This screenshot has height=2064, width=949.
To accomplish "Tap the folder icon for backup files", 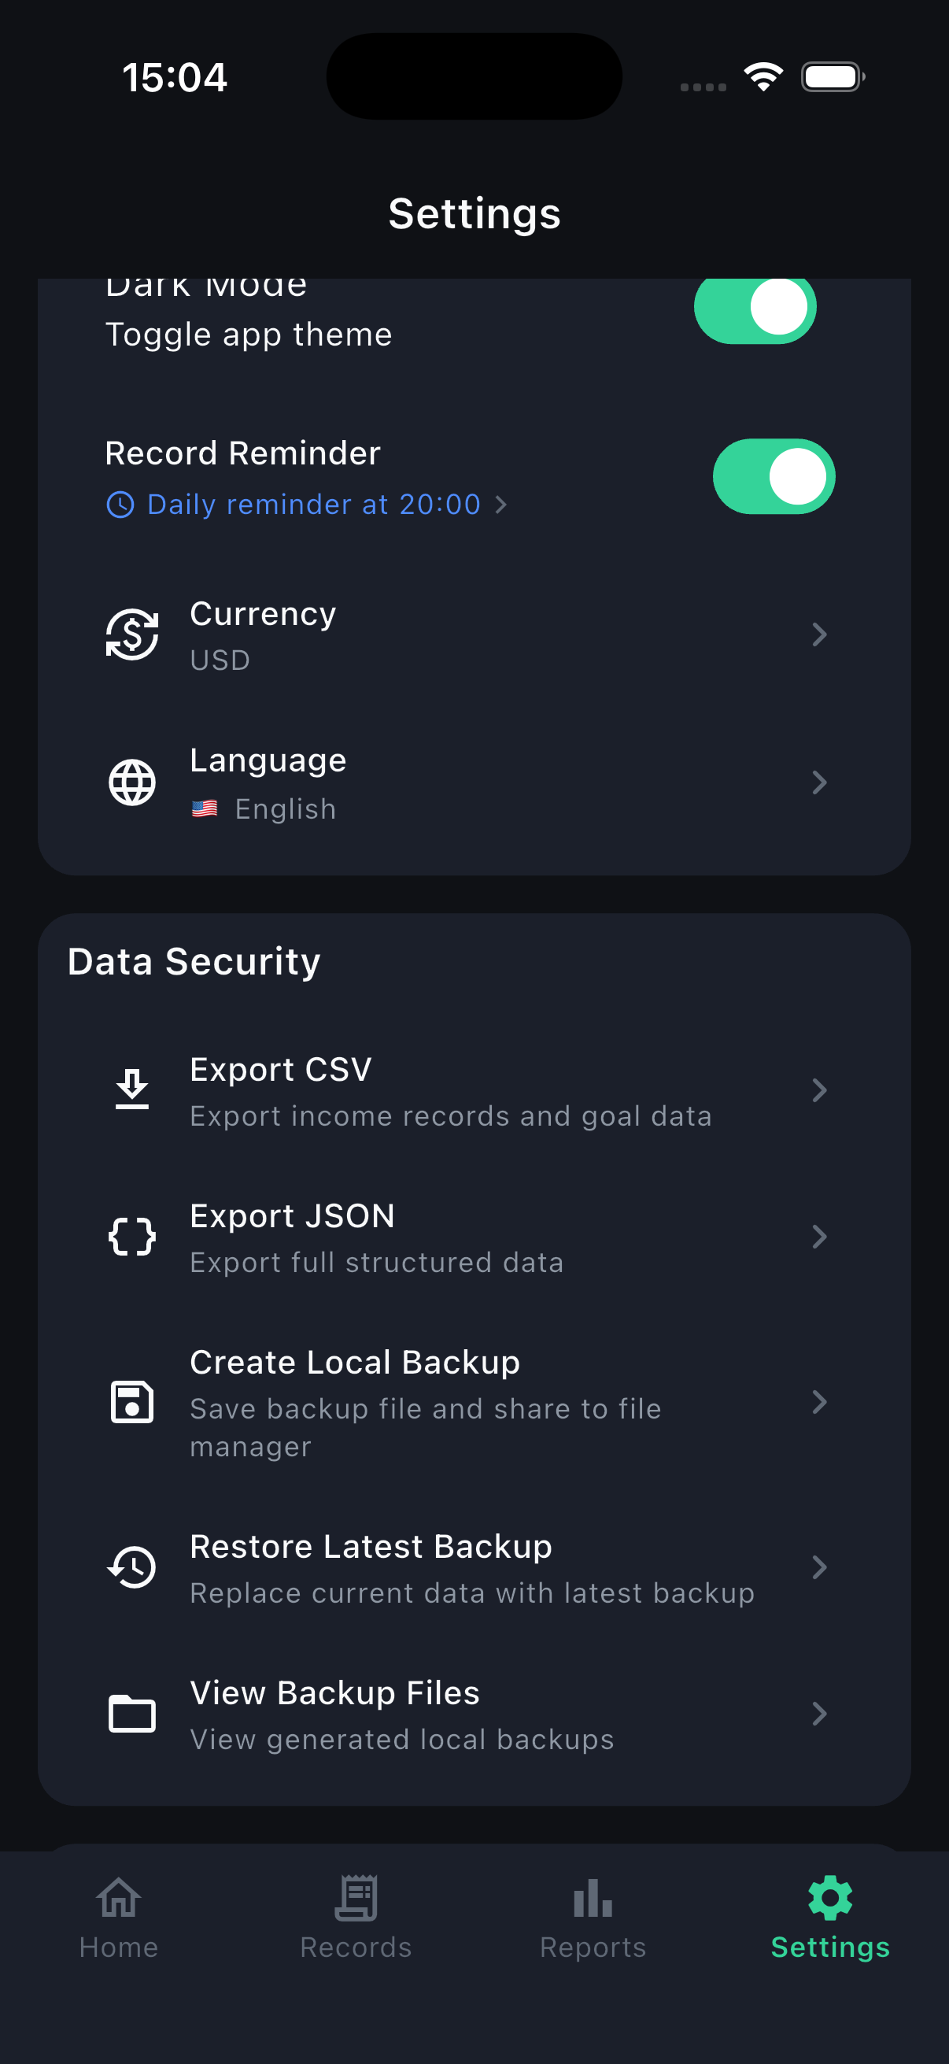I will [x=132, y=1714].
